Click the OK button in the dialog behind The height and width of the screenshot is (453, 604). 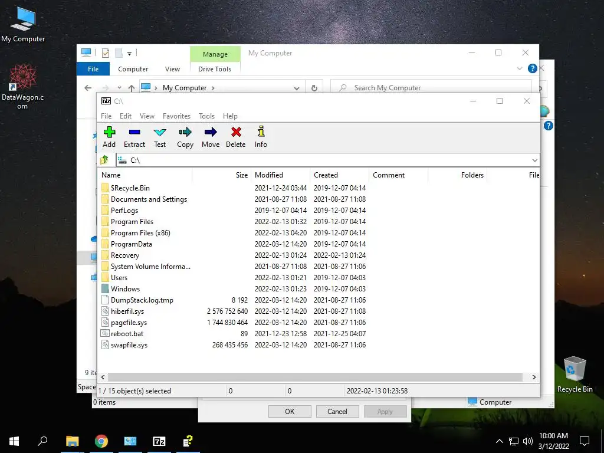290,411
